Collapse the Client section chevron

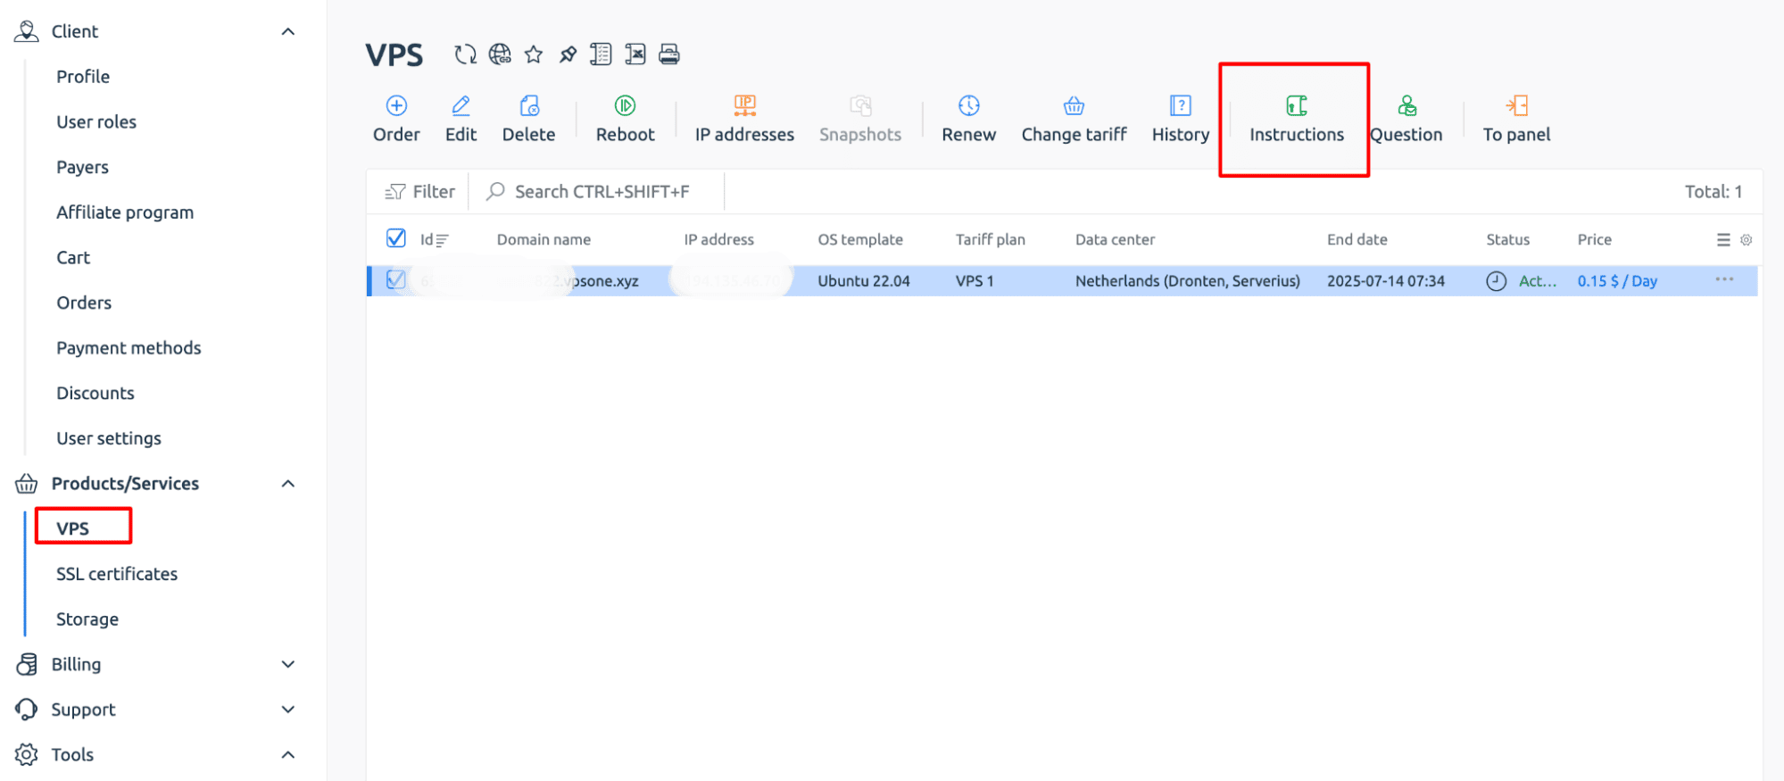point(288,32)
